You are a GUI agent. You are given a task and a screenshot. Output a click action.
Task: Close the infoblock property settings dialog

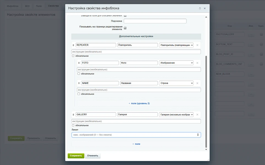(205, 9)
